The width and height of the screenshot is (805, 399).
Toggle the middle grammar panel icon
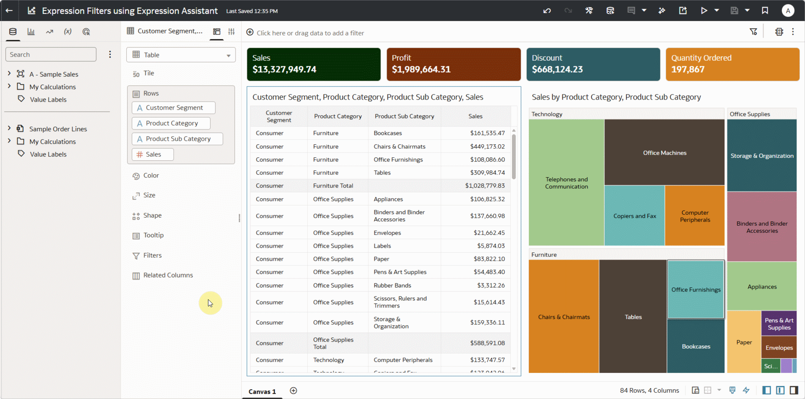click(x=780, y=390)
